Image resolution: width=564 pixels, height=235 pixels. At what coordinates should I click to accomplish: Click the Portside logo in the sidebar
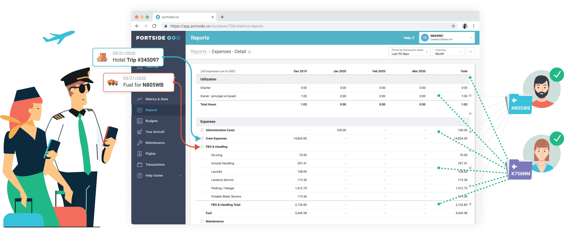[158, 38]
